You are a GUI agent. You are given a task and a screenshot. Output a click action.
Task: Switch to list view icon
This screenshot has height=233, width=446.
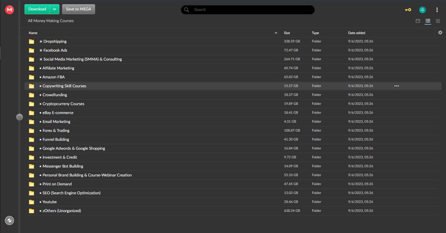pyautogui.click(x=428, y=21)
